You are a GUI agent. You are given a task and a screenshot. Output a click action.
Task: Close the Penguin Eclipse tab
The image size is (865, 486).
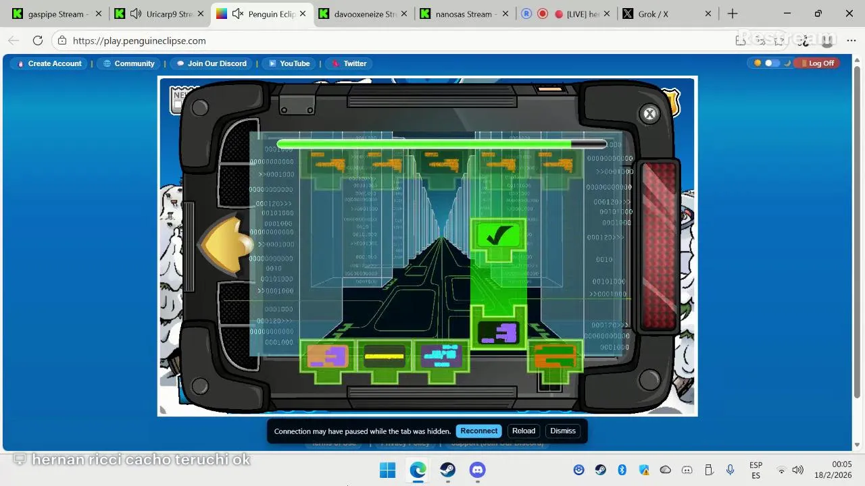(x=302, y=13)
